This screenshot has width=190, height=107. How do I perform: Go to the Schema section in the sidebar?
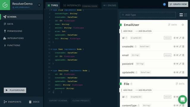(x=22, y=17)
